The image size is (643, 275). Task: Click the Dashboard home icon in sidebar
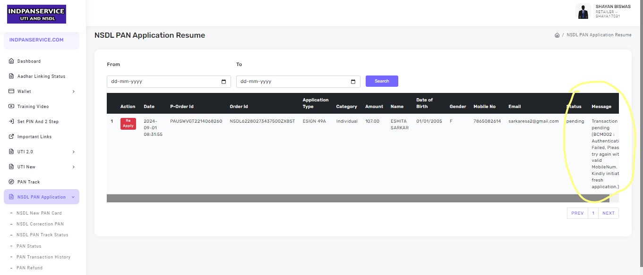pos(11,61)
